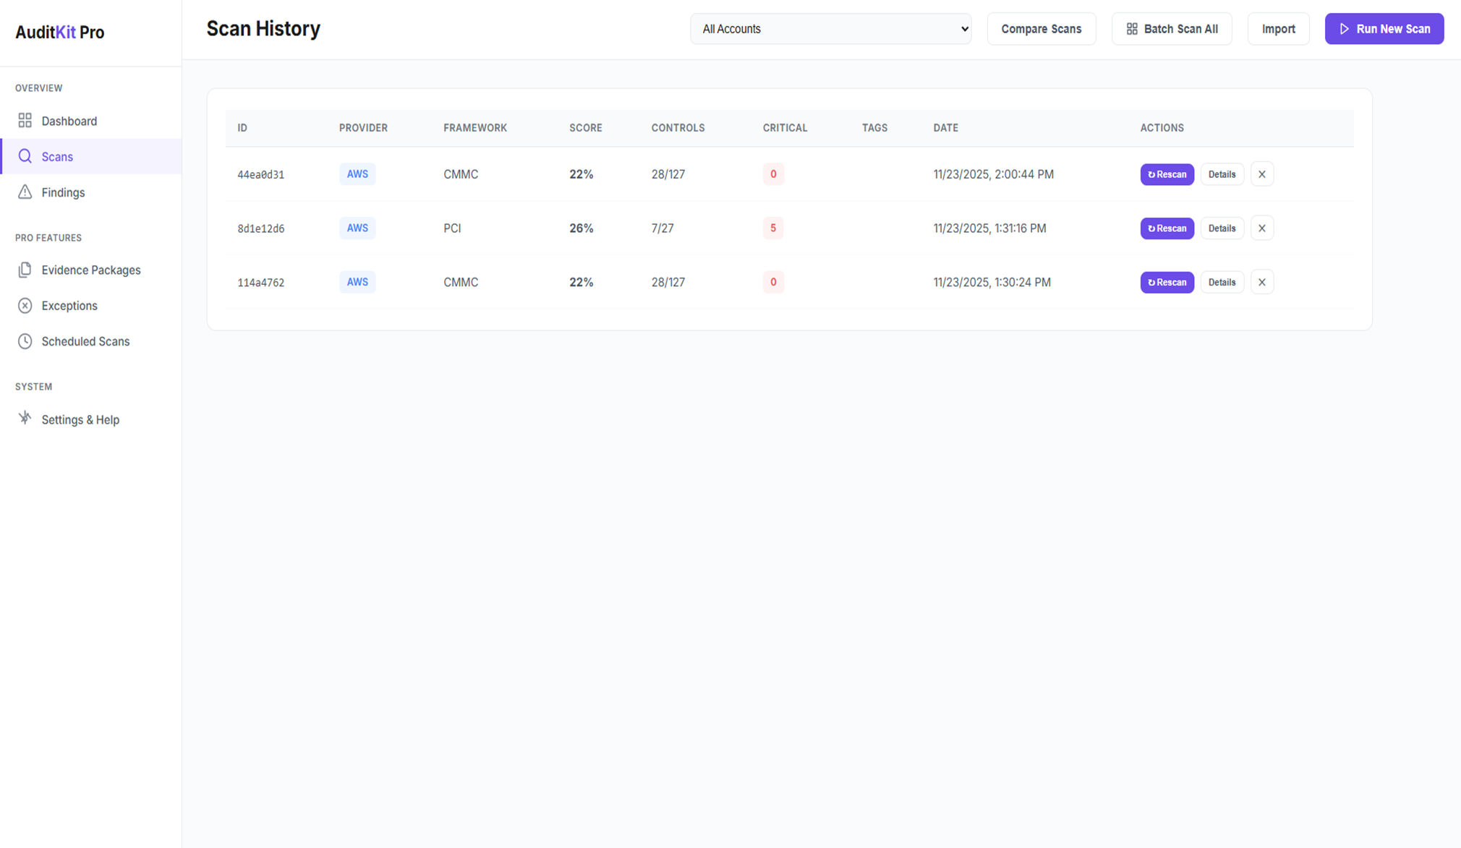Open Details for scan 114a4762
The width and height of the screenshot is (1461, 848).
(1222, 283)
